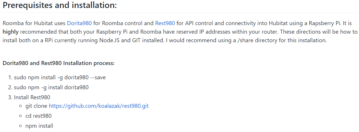Click 'Dorita980 and Rest980 Installation process:' subheading
The width and height of the screenshot is (359, 132).
(x=59, y=63)
